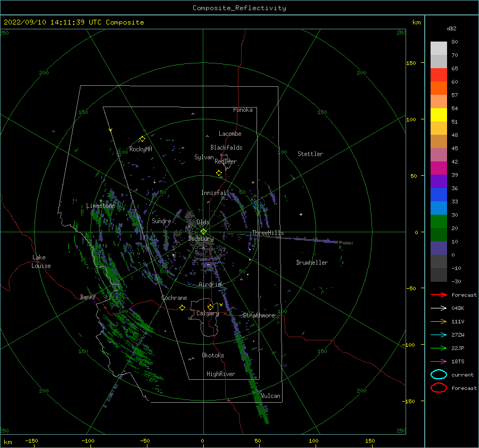Click the white 04DK arrow icon
479x448 pixels.
click(x=439, y=308)
